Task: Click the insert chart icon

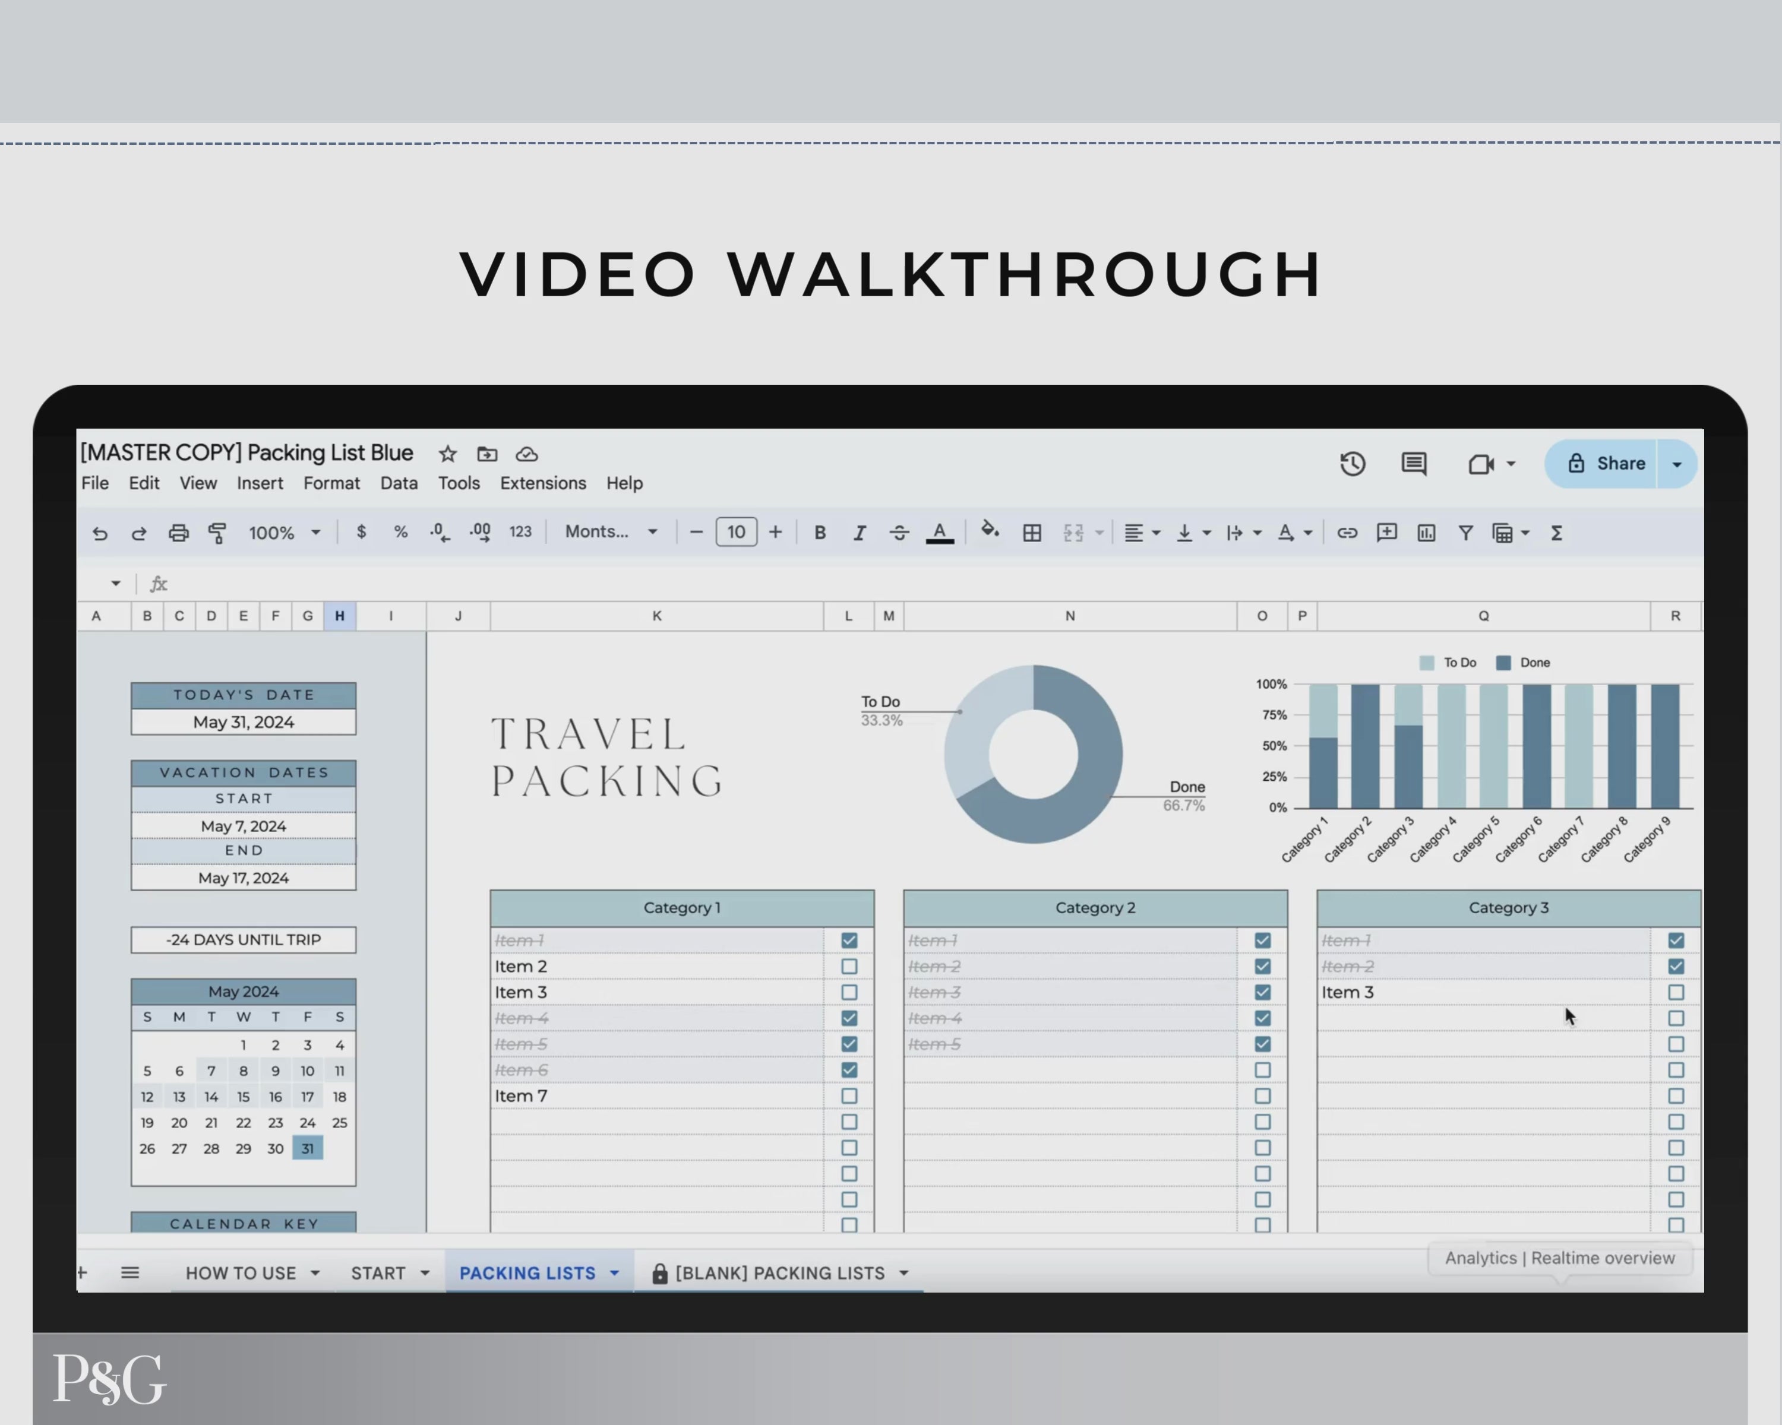Action: coord(1426,533)
